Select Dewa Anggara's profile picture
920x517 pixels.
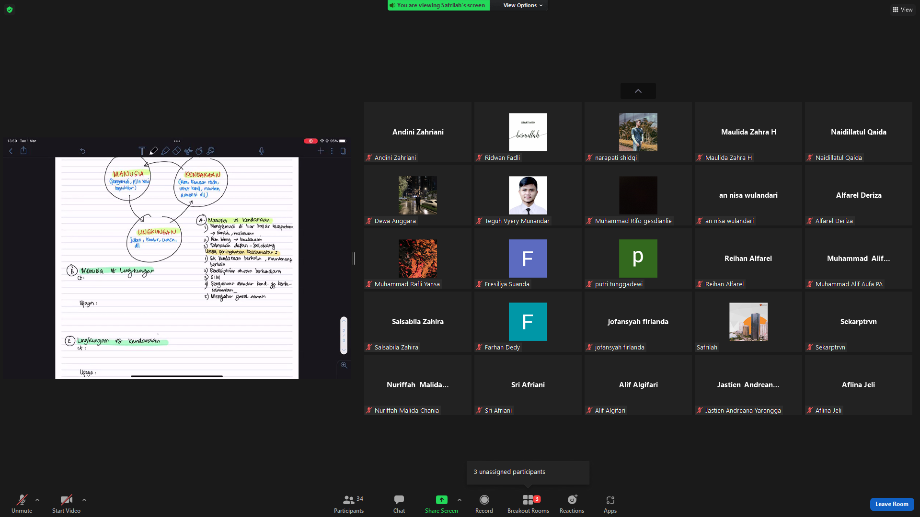point(418,195)
